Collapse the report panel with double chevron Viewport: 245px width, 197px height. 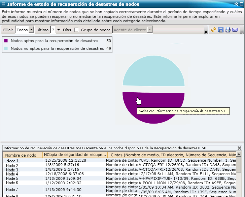236,4
